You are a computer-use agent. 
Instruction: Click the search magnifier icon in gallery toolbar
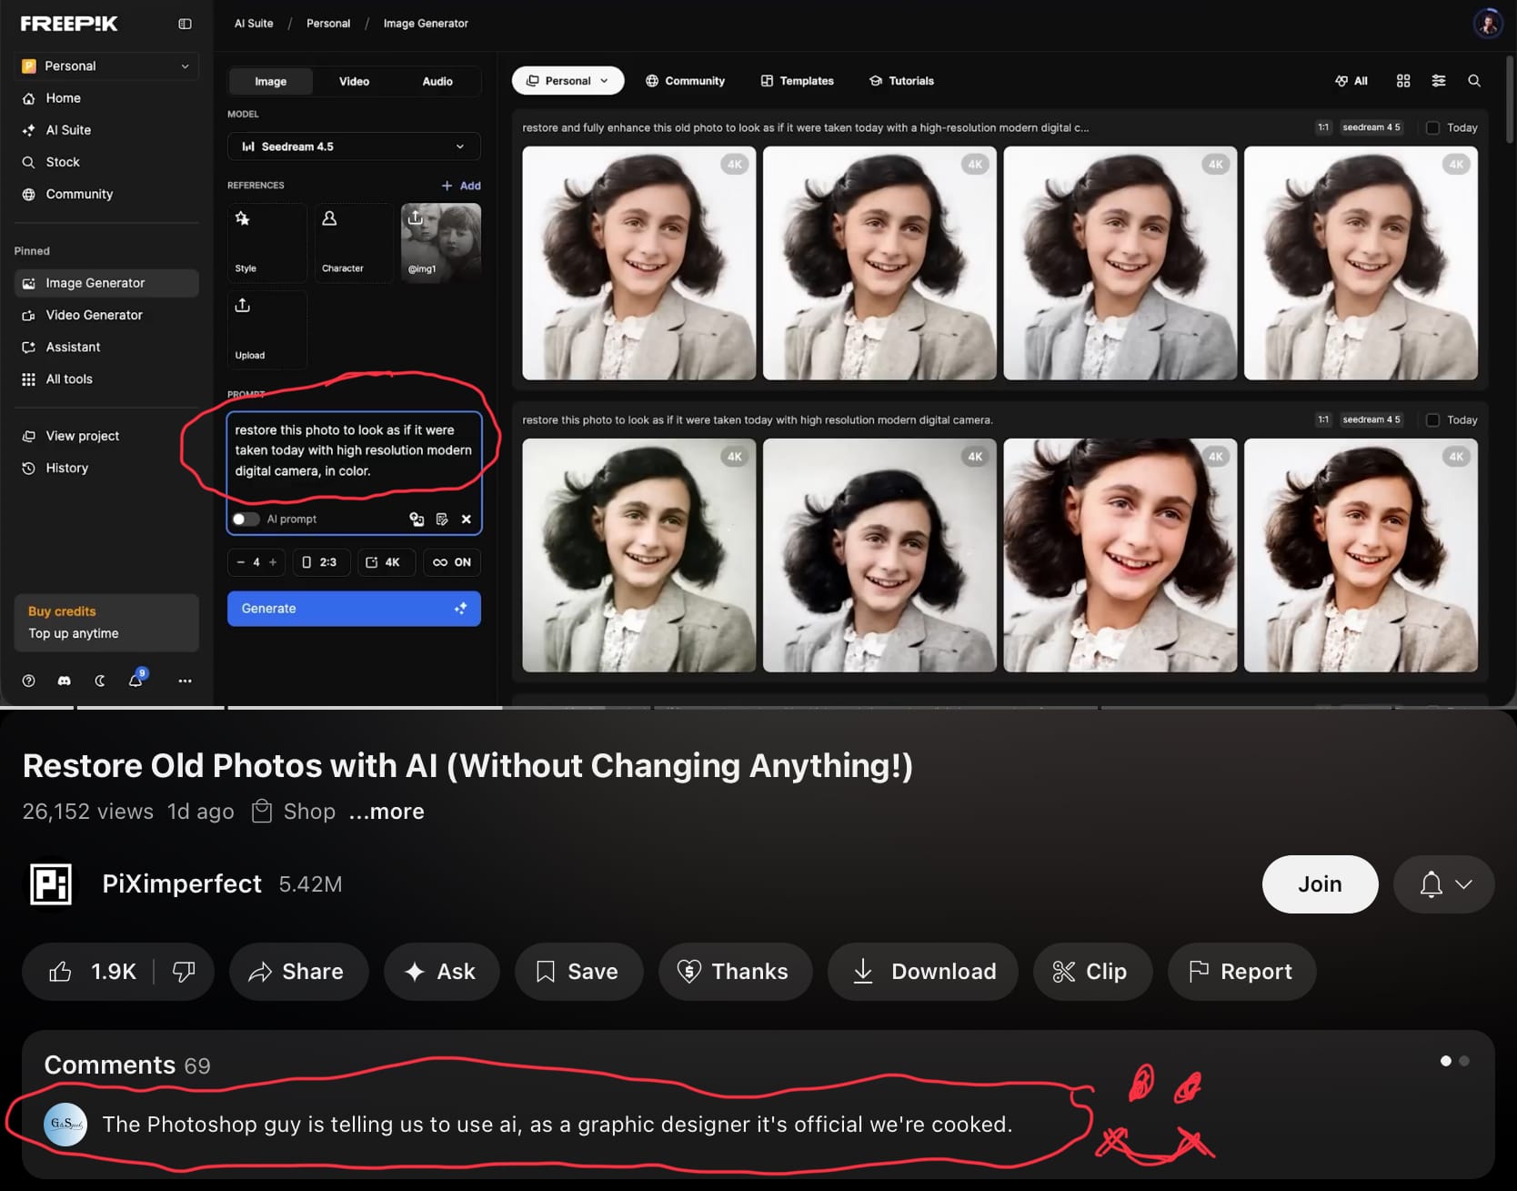point(1474,81)
